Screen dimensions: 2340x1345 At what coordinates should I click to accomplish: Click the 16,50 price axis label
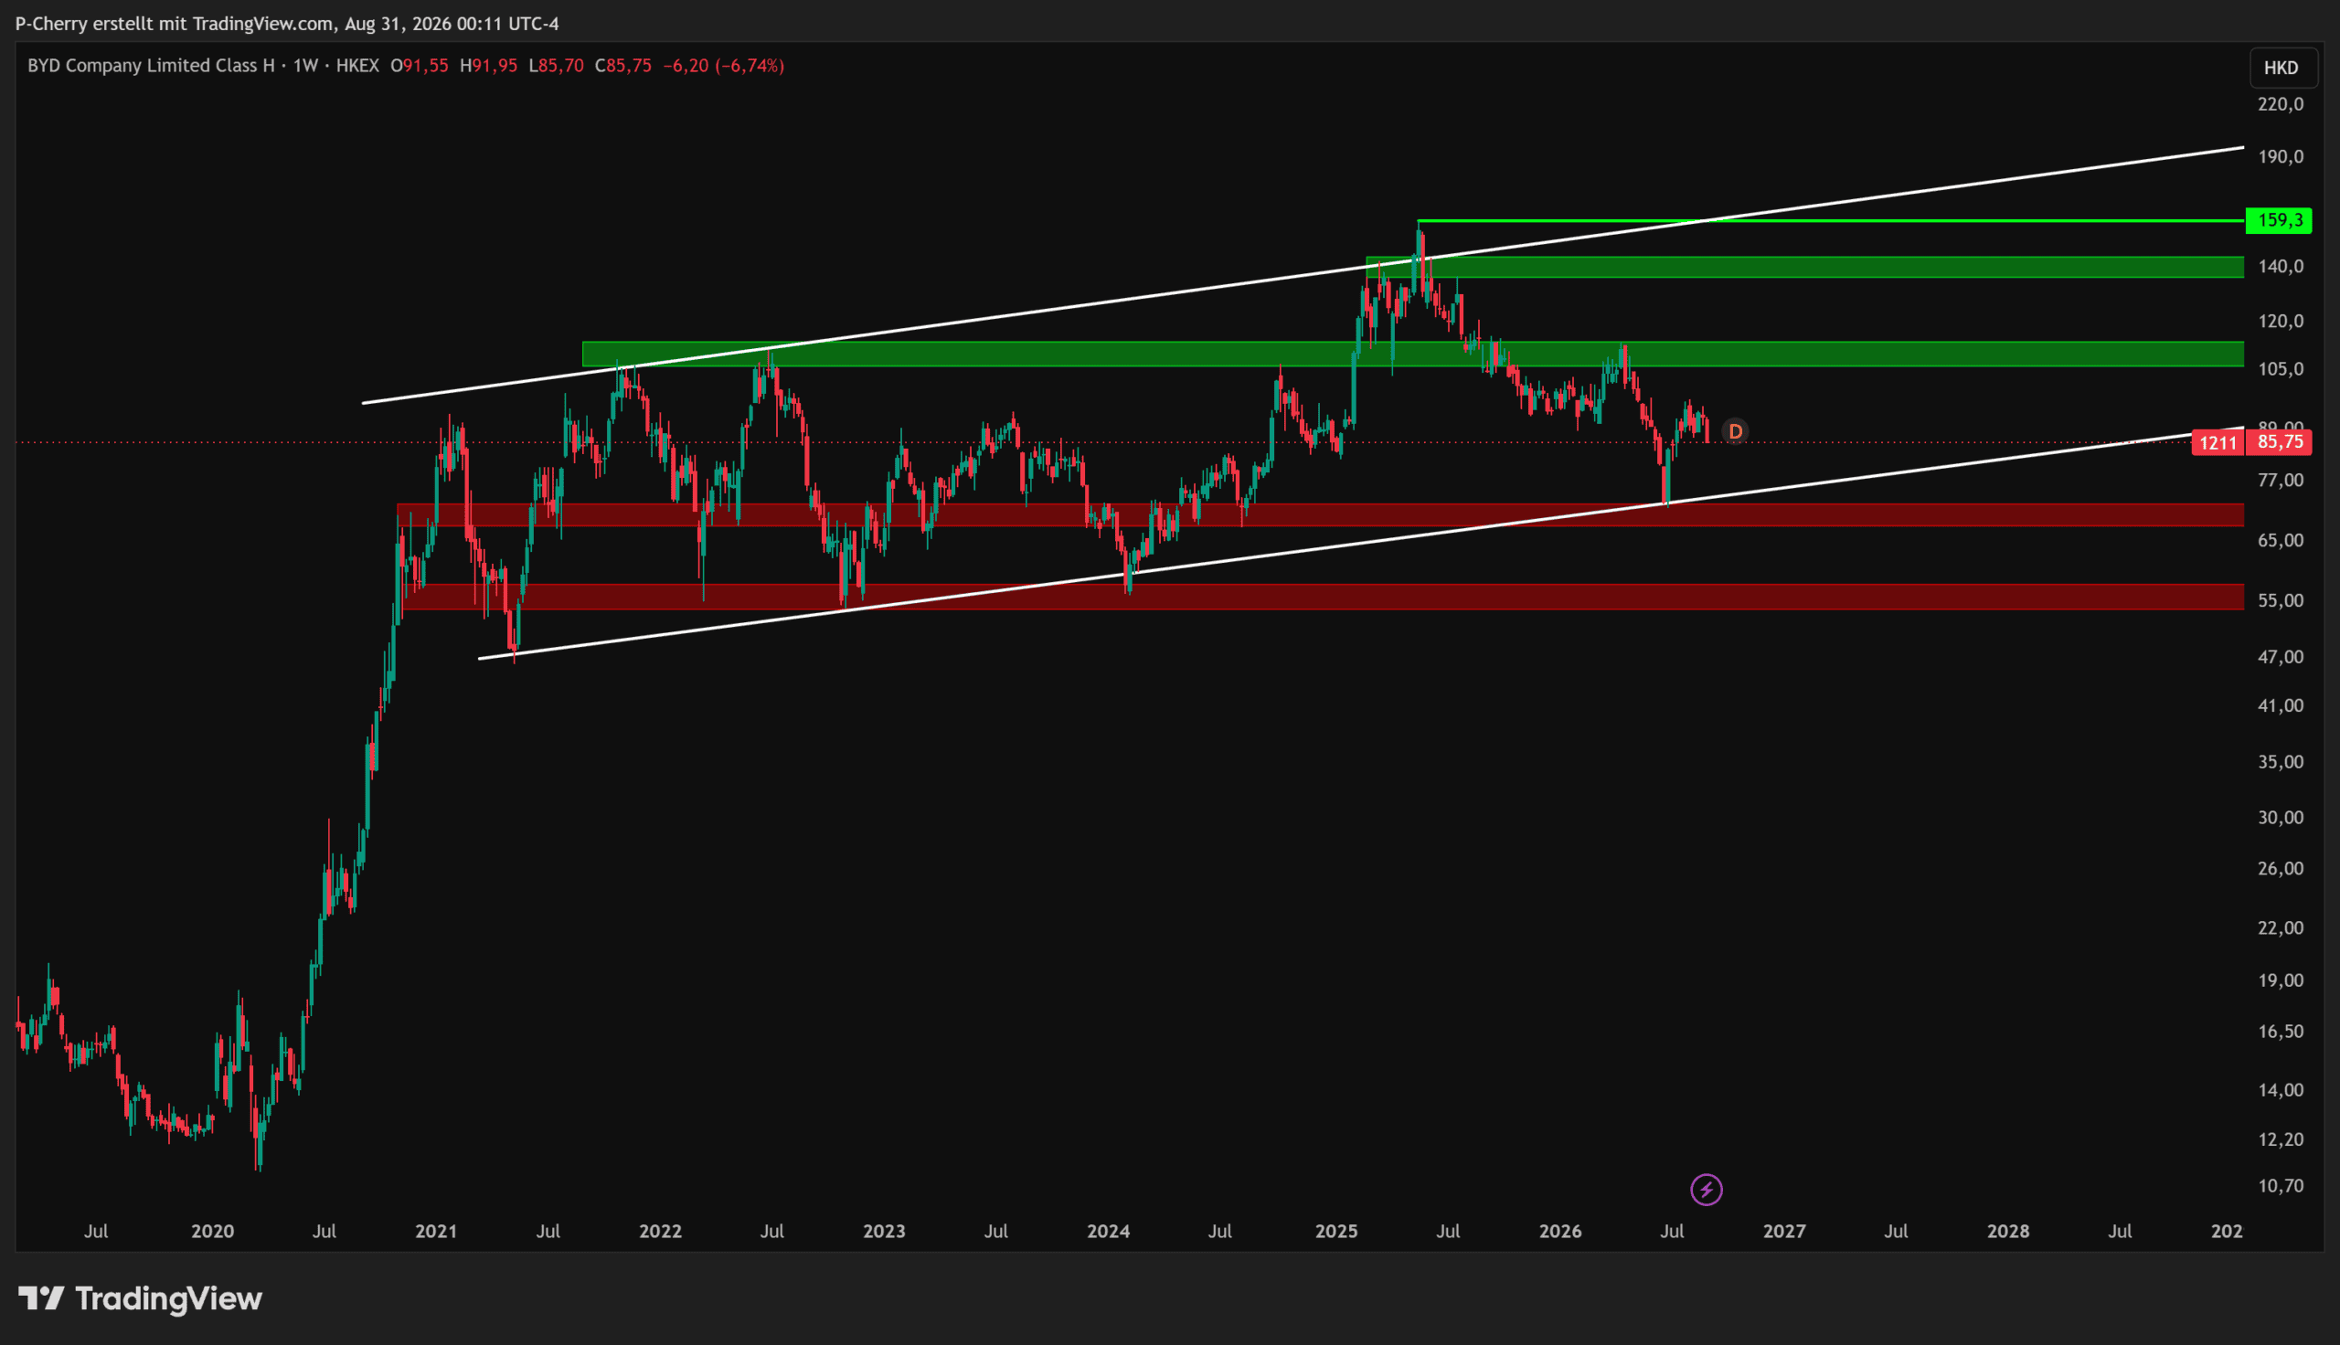click(2281, 1031)
